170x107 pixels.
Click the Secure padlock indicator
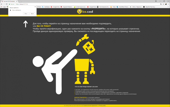pyautogui.click(x=12, y=4)
